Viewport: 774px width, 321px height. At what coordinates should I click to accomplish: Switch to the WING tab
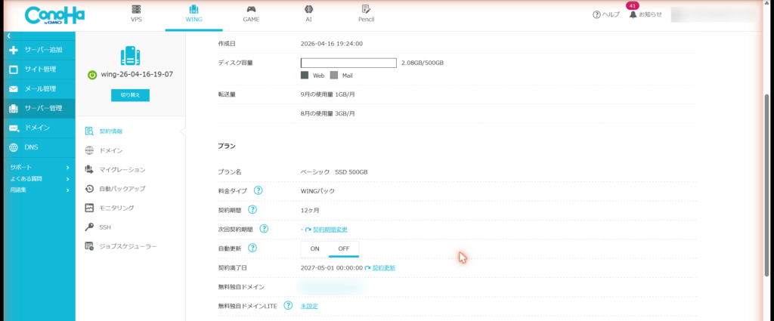click(193, 14)
